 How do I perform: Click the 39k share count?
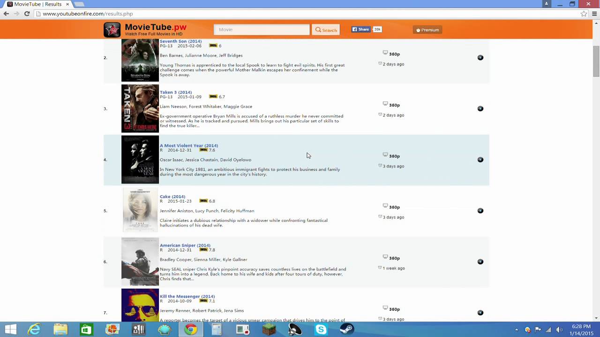(377, 29)
